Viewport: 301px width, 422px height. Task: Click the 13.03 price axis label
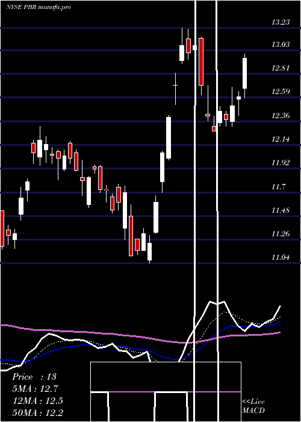281,45
